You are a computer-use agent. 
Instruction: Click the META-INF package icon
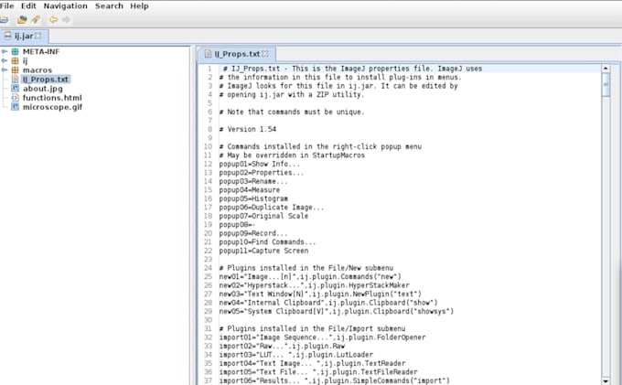pos(15,51)
